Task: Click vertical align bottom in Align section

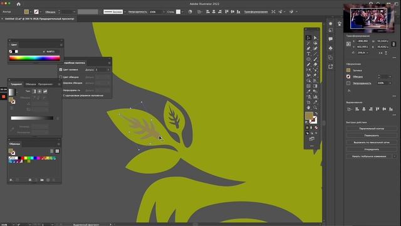Action: click(x=391, y=109)
